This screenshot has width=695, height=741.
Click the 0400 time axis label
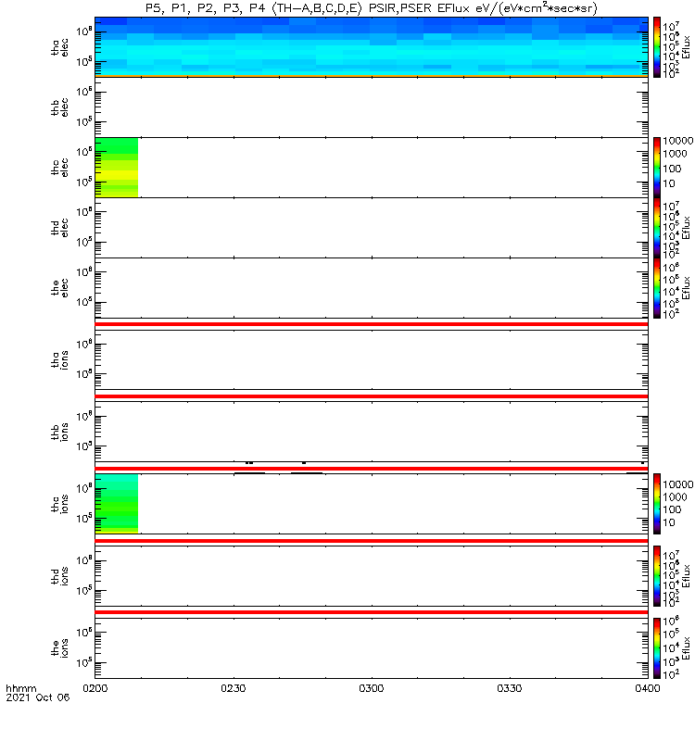click(x=647, y=688)
